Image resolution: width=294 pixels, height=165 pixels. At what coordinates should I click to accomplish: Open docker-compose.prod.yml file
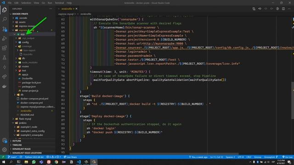[34, 99]
